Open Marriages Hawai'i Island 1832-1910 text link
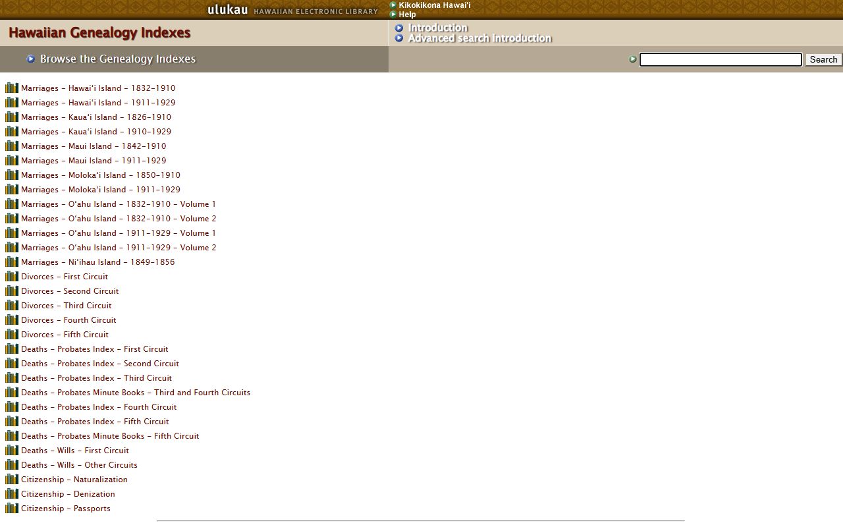Image resolution: width=843 pixels, height=527 pixels. coord(98,88)
